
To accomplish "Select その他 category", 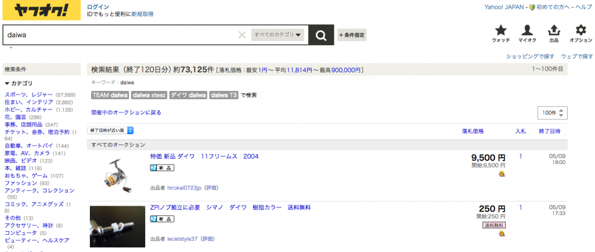I will point(13,218).
